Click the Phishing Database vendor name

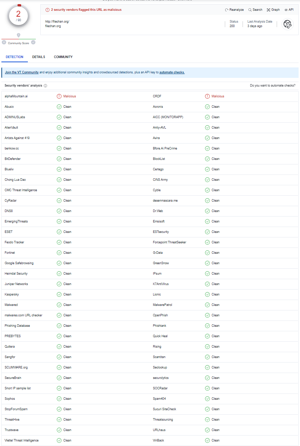[x=17, y=326]
